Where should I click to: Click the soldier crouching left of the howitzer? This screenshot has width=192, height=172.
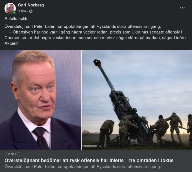(x=106, y=133)
